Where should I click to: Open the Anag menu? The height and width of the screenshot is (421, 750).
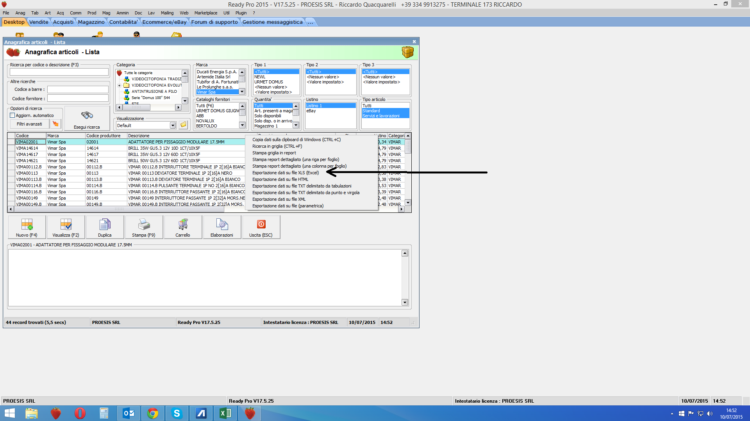click(x=20, y=13)
